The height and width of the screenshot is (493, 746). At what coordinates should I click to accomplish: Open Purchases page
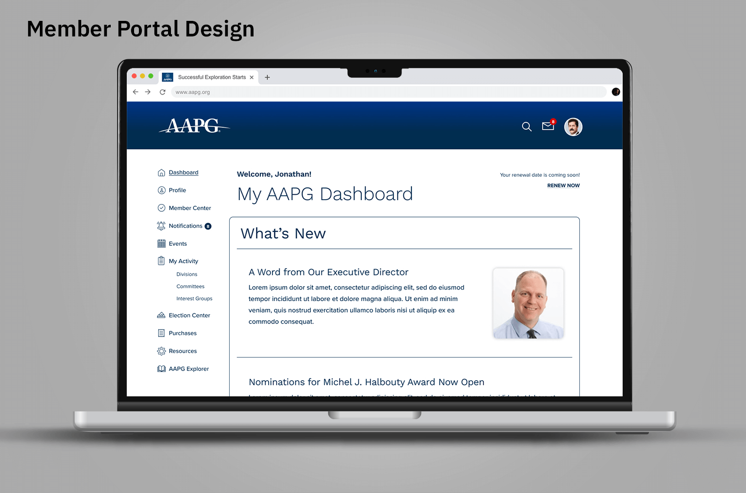[x=183, y=333]
